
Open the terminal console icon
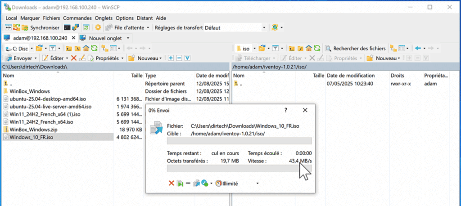pyautogui.click(x=68, y=27)
